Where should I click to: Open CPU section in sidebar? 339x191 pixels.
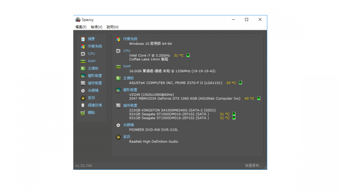tap(91, 54)
